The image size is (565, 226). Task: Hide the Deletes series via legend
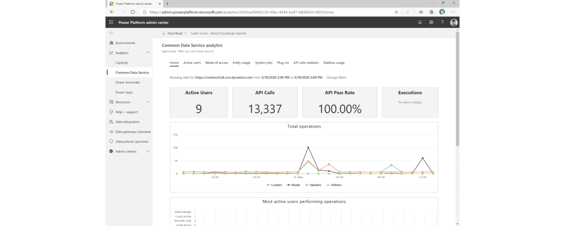[334, 185]
